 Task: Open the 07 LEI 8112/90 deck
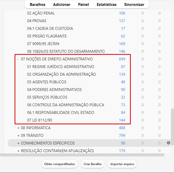pos(39,120)
